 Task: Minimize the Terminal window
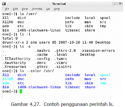coord(115,4)
